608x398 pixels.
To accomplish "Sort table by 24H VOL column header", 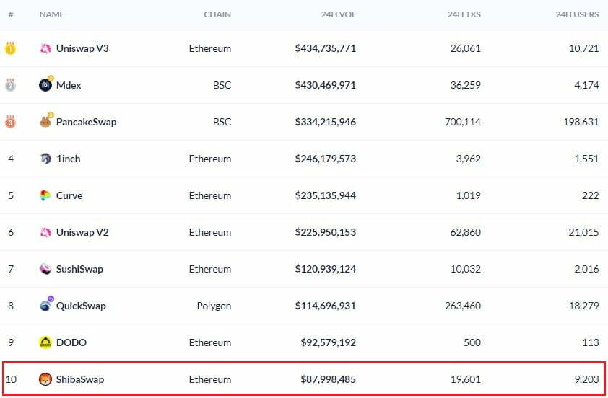I will [338, 14].
